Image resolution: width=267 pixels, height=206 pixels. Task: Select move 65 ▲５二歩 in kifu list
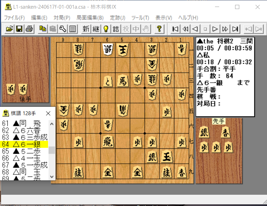point(24,151)
